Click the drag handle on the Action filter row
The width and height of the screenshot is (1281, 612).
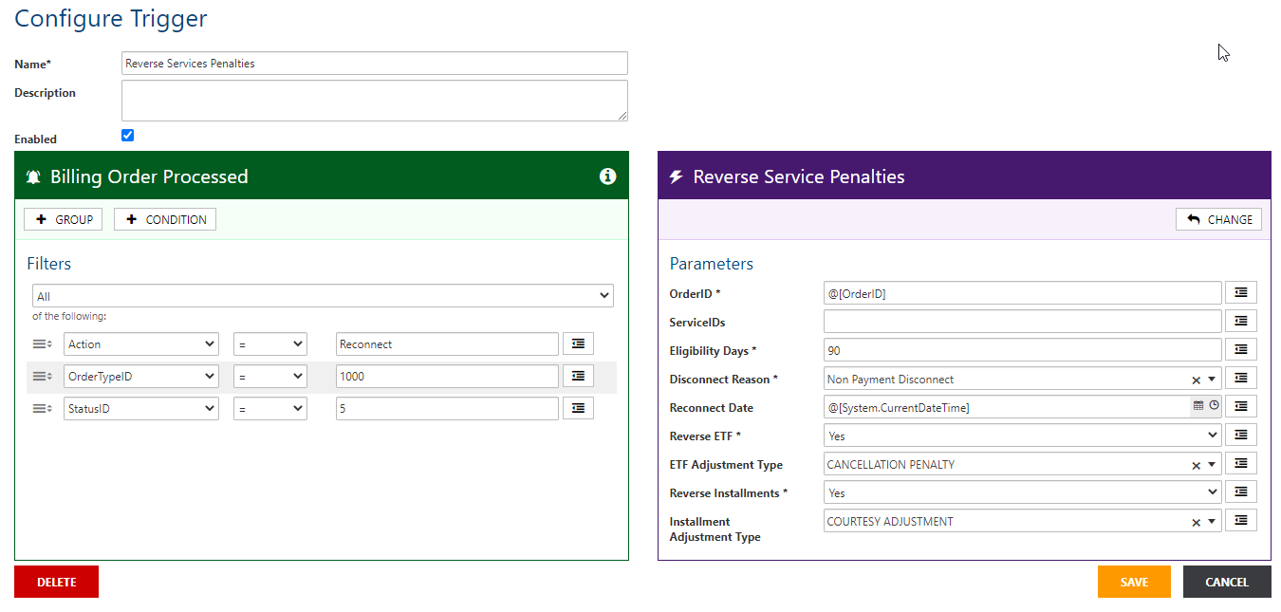coord(40,343)
